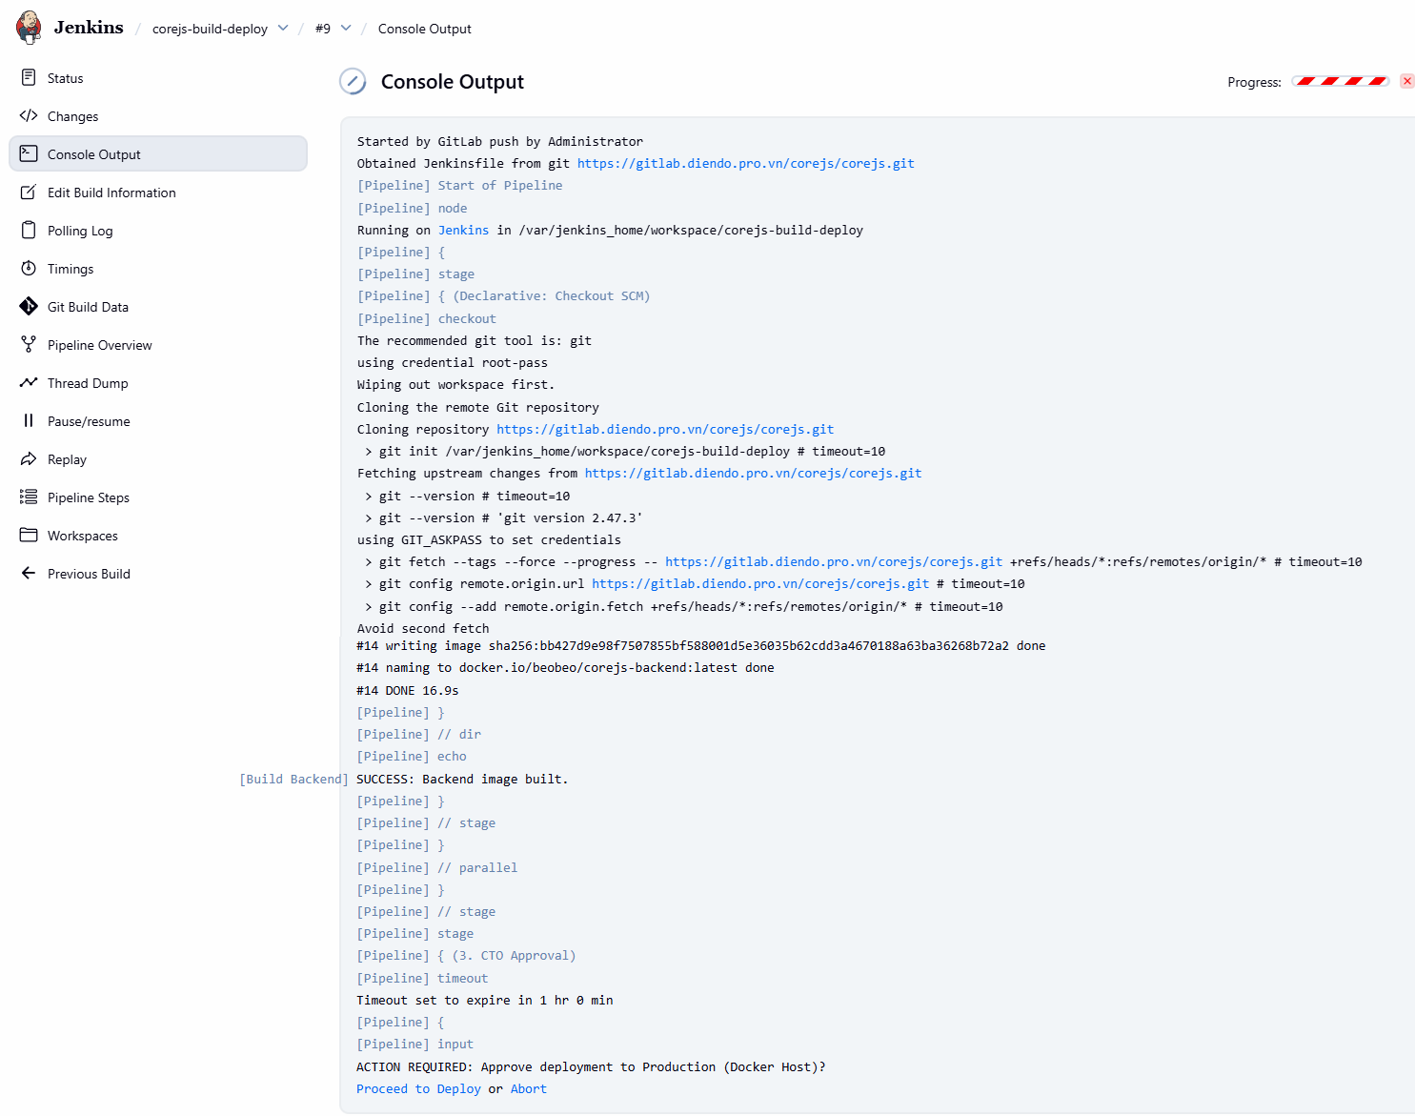Click the Console Output breadcrumb text
1415x1116 pixels.
pos(424,29)
